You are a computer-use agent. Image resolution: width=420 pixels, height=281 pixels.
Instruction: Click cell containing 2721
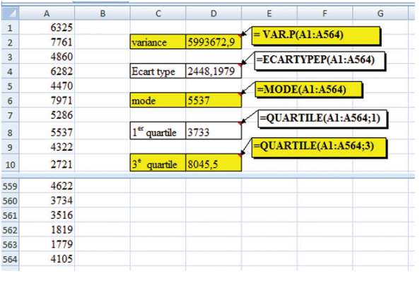pyautogui.click(x=47, y=163)
